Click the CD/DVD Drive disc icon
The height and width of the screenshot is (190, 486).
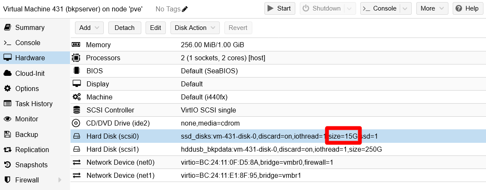click(x=76, y=123)
